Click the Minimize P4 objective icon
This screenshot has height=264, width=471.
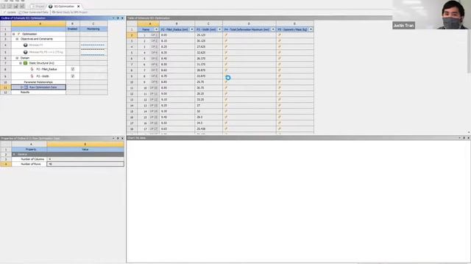coord(26,45)
